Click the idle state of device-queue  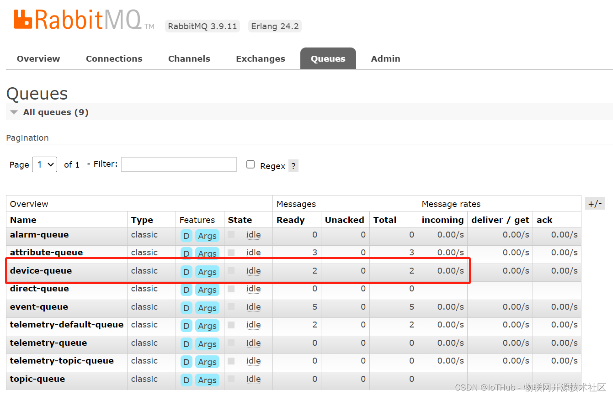pyautogui.click(x=253, y=271)
